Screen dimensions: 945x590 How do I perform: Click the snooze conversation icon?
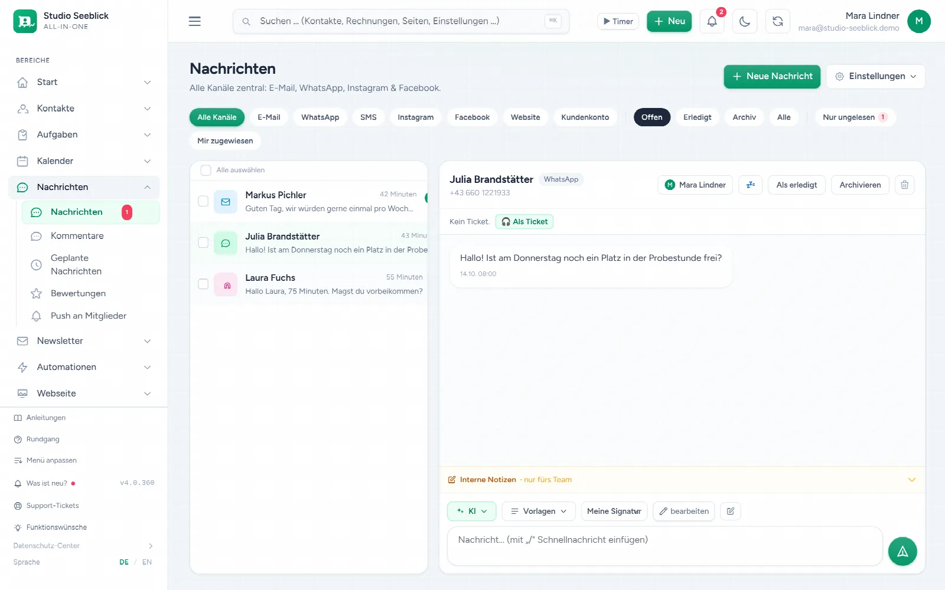pos(751,185)
